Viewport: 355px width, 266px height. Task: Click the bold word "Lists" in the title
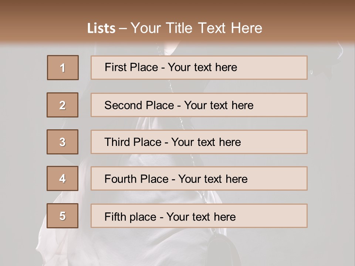click(101, 28)
